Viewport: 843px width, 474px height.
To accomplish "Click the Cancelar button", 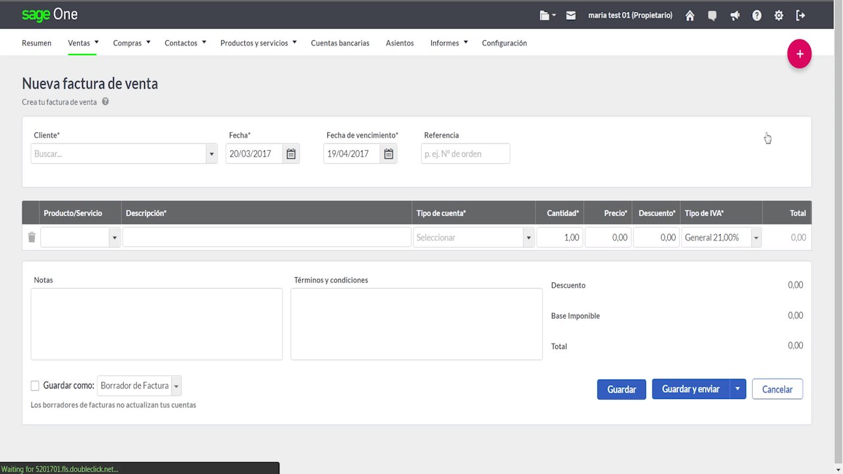I will coord(777,389).
